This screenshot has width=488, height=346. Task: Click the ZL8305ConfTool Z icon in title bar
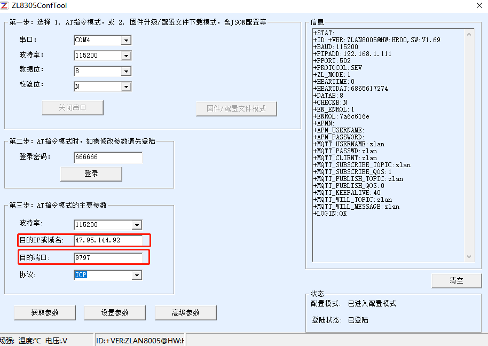(6, 5)
